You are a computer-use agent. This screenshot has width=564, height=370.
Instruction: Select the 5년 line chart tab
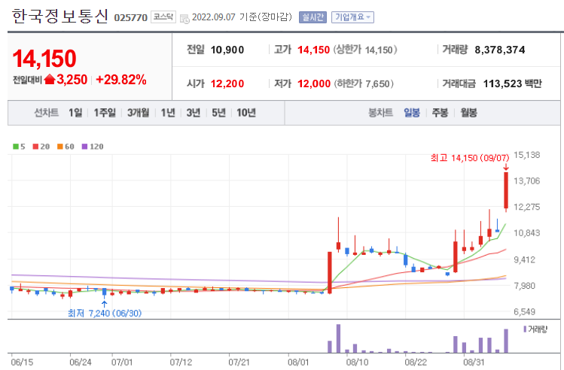[218, 113]
